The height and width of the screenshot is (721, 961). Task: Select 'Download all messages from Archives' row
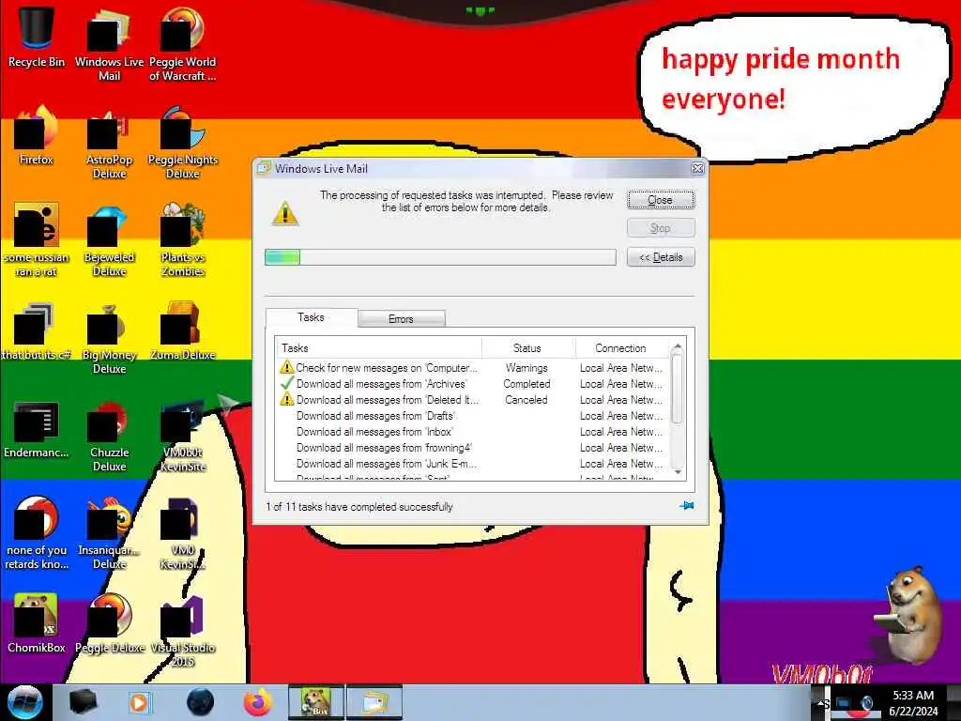tap(472, 384)
